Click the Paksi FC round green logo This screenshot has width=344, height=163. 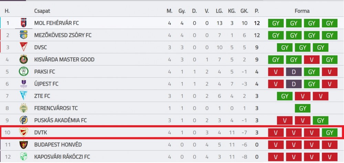point(23,71)
